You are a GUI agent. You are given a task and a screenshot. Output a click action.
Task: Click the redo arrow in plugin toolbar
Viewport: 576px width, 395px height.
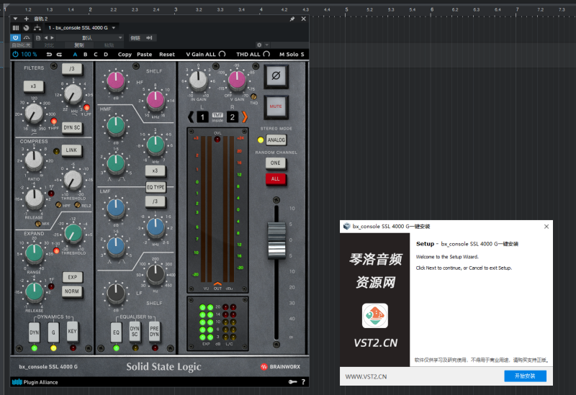click(x=59, y=55)
